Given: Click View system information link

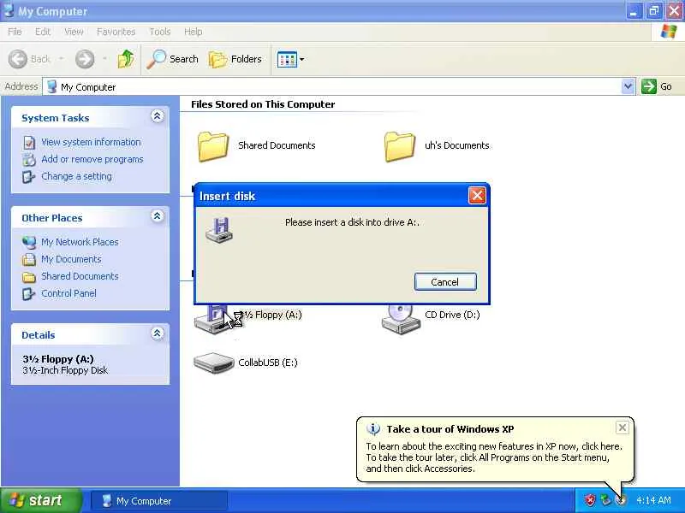Looking at the screenshot, I should click(91, 142).
